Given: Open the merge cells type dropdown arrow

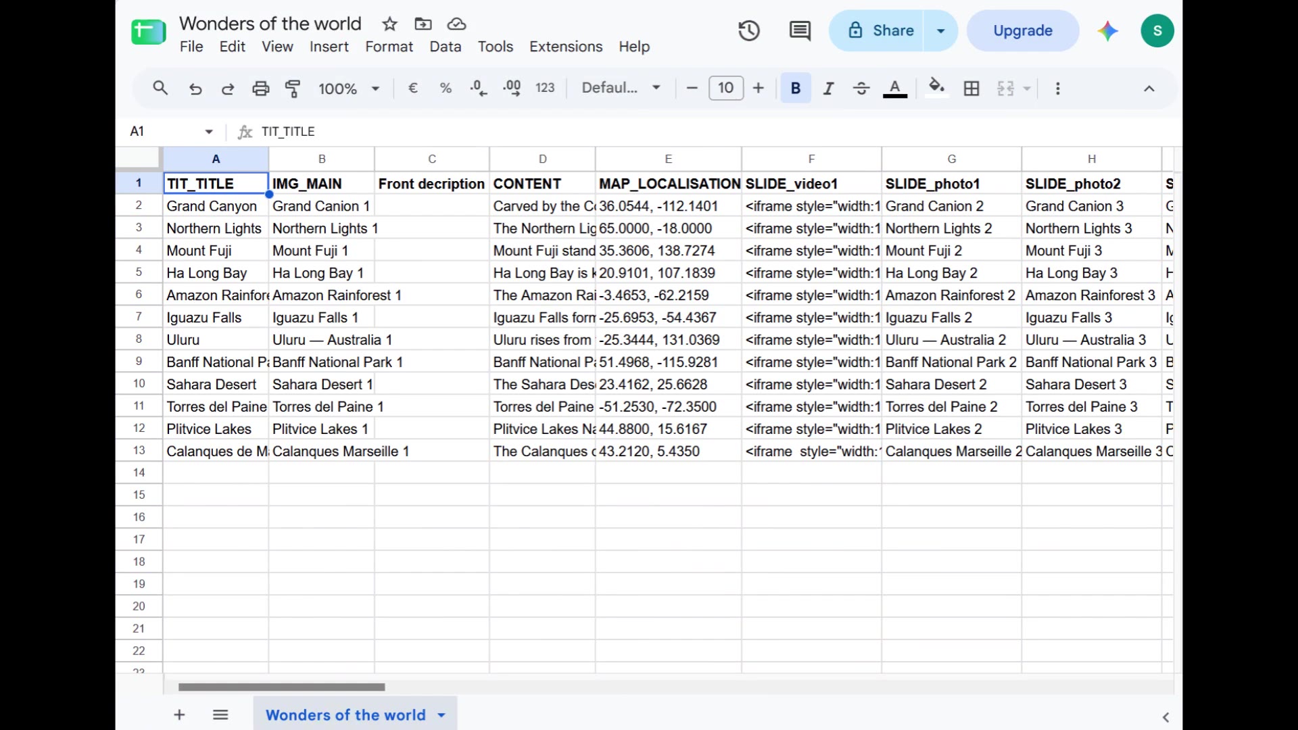Looking at the screenshot, I should (1027, 89).
